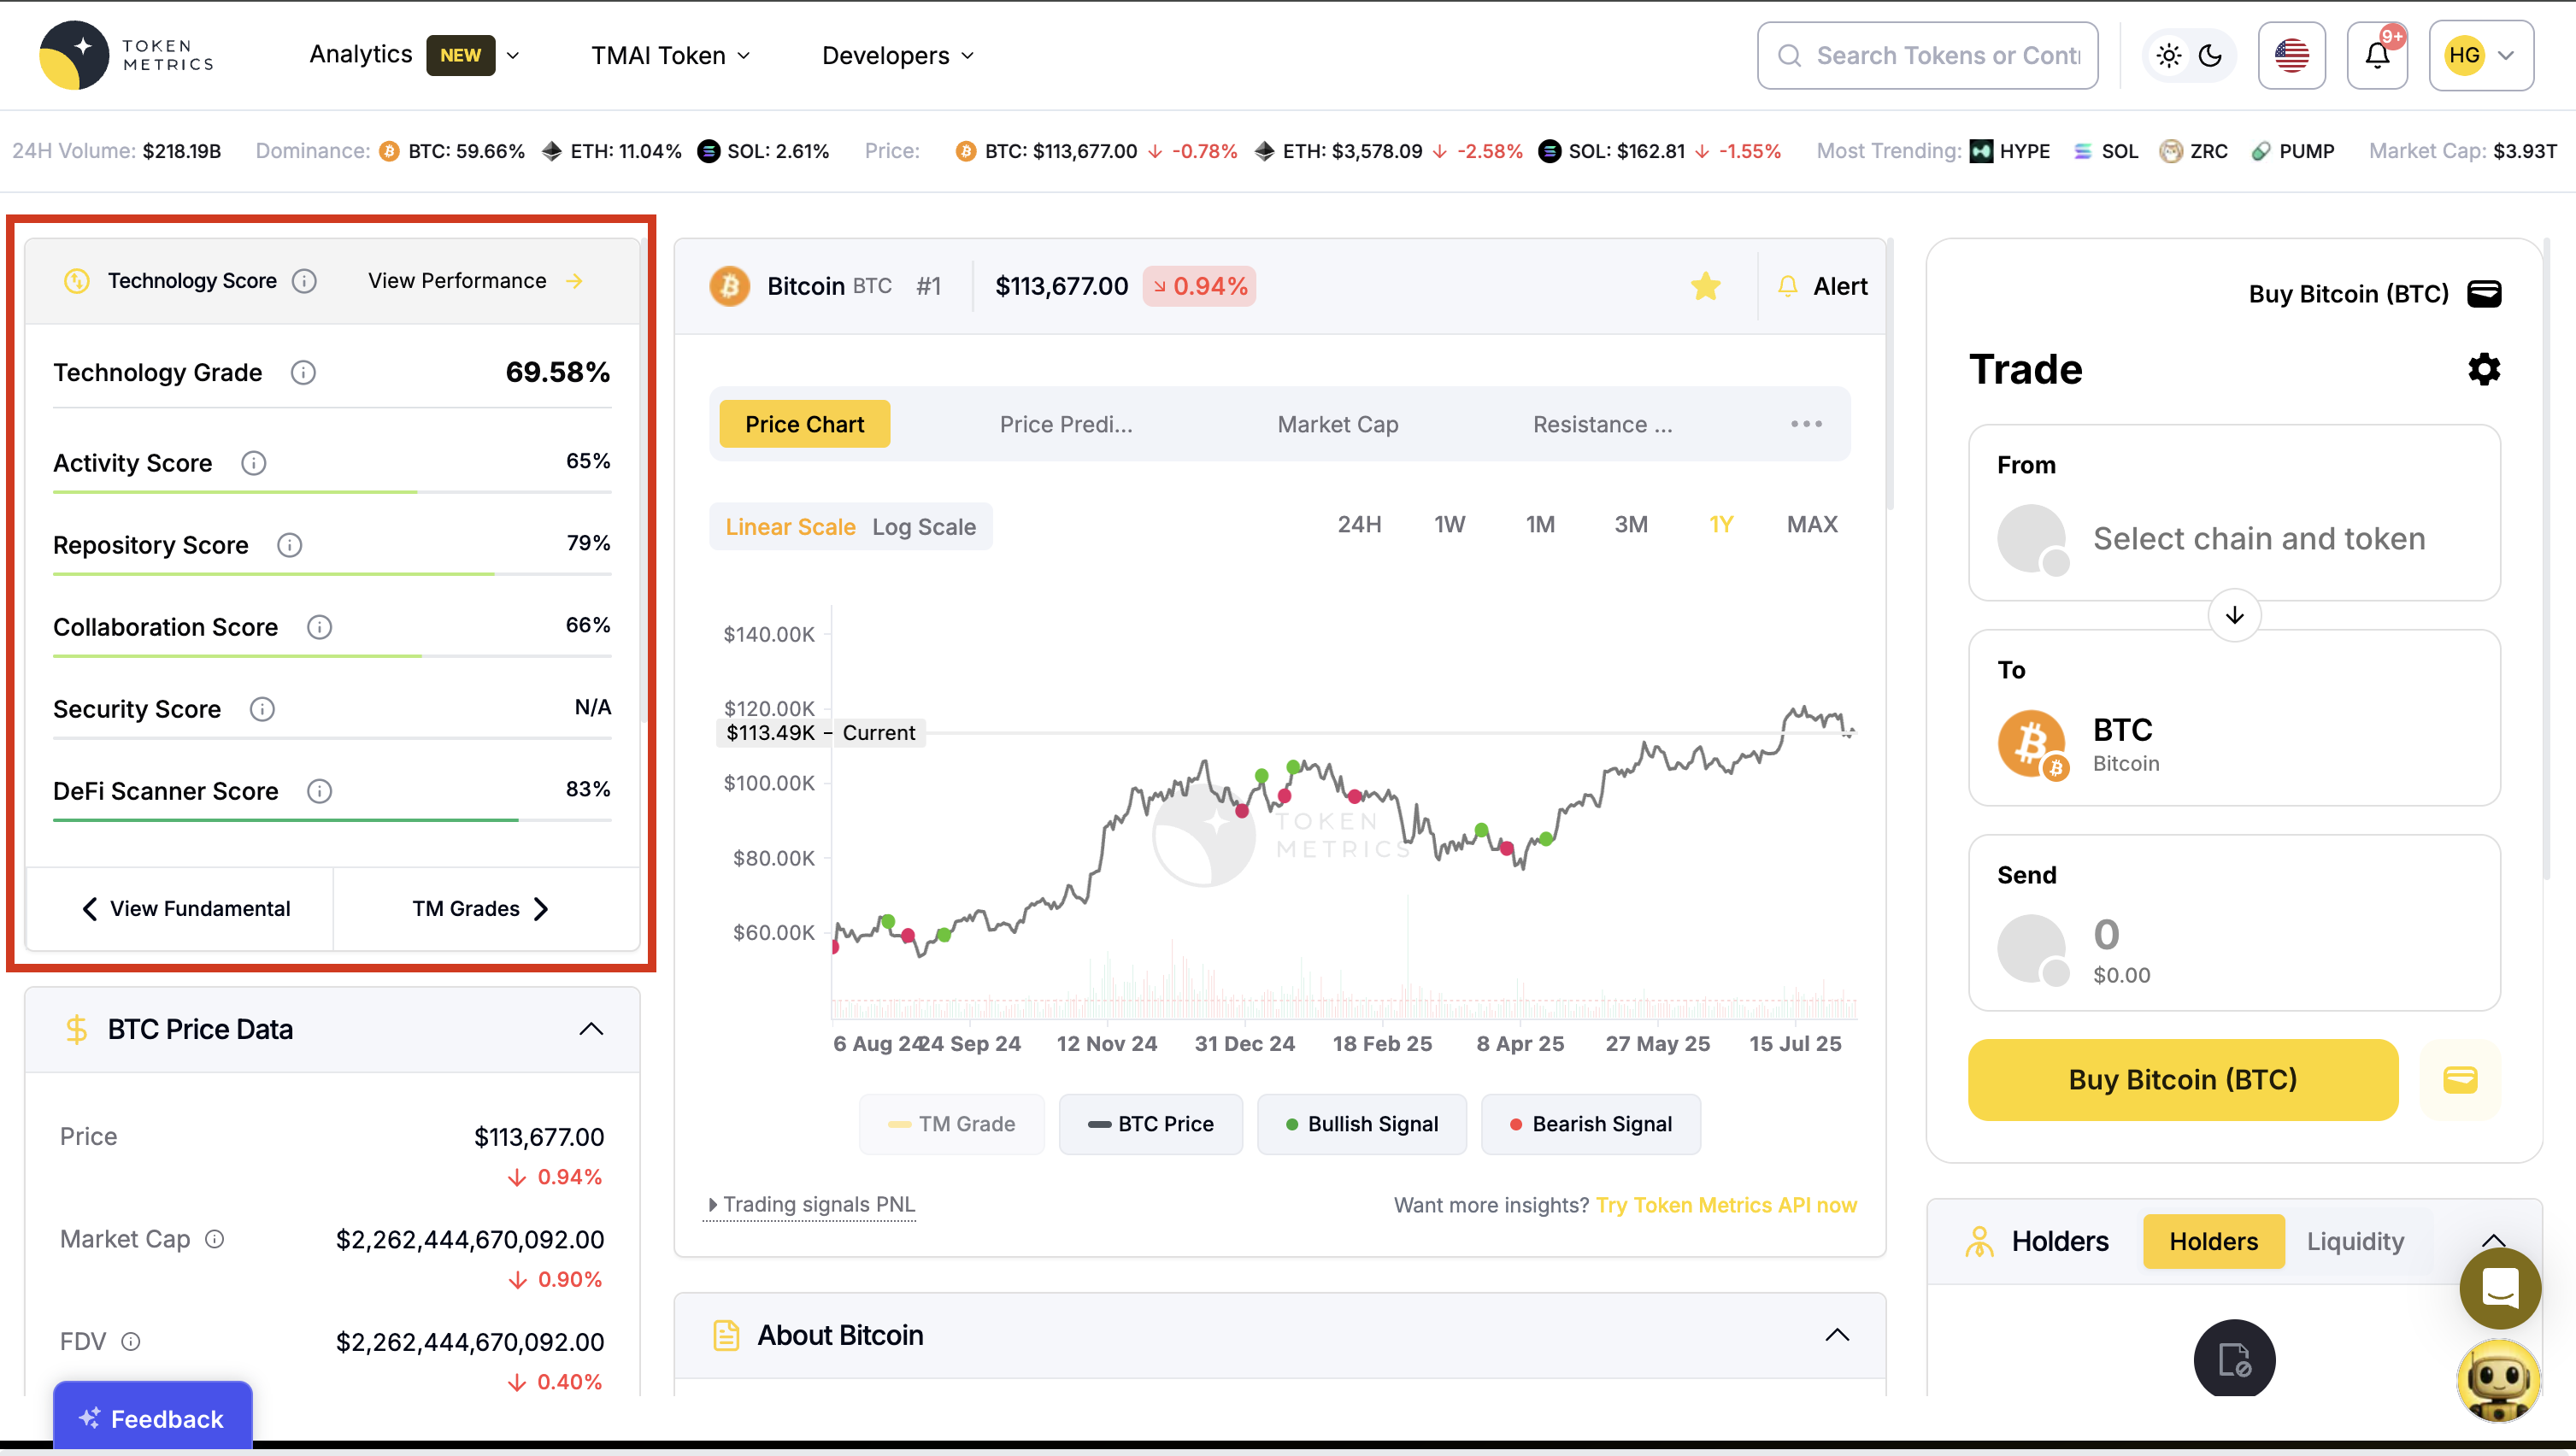Collapse the About Bitcoin section

1838,1335
